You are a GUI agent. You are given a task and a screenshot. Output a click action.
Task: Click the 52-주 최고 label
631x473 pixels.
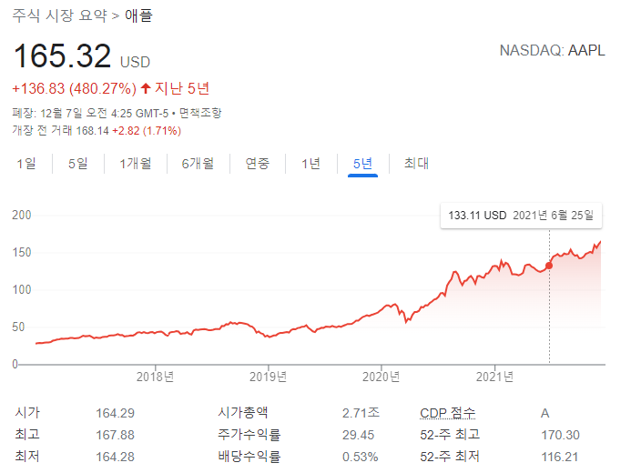(450, 435)
